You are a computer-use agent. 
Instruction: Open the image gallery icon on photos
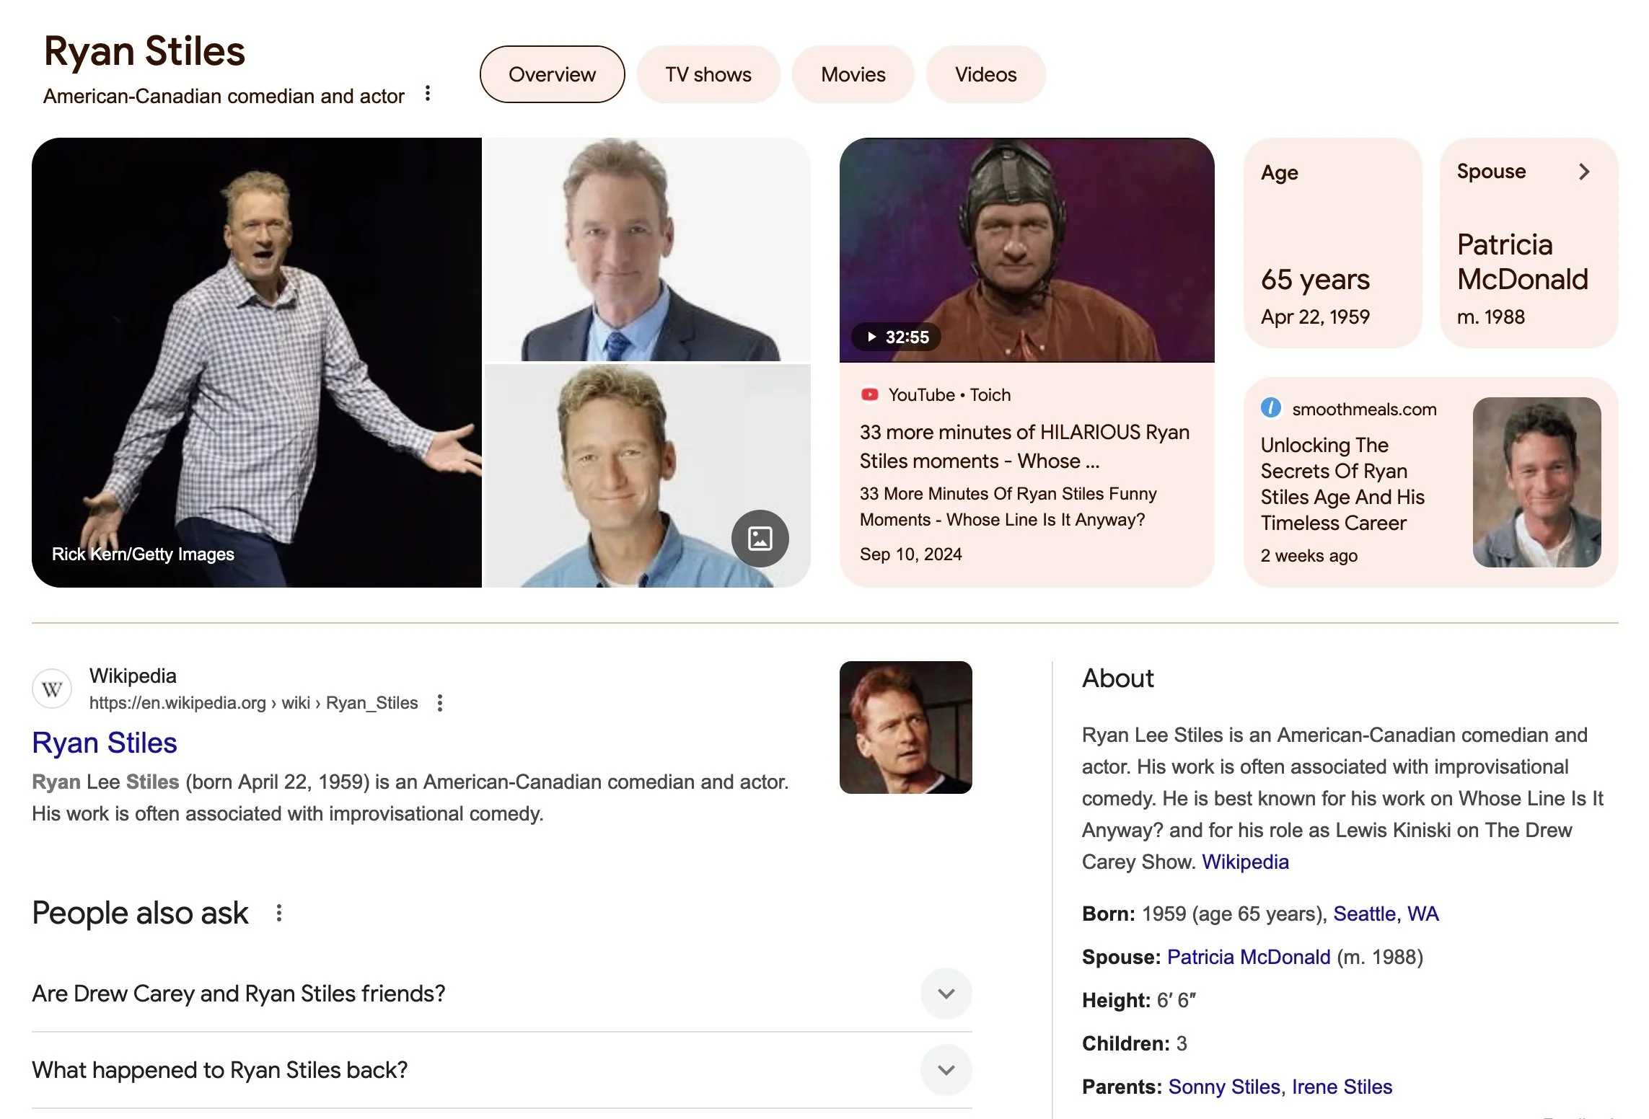760,538
